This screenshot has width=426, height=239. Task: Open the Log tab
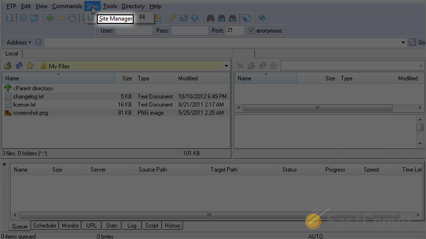132,226
